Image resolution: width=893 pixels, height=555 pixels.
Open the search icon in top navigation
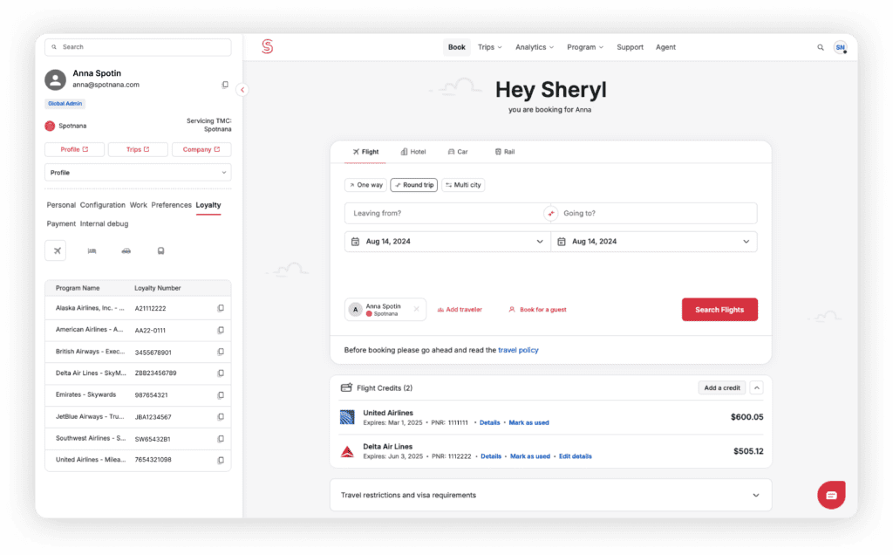point(820,47)
